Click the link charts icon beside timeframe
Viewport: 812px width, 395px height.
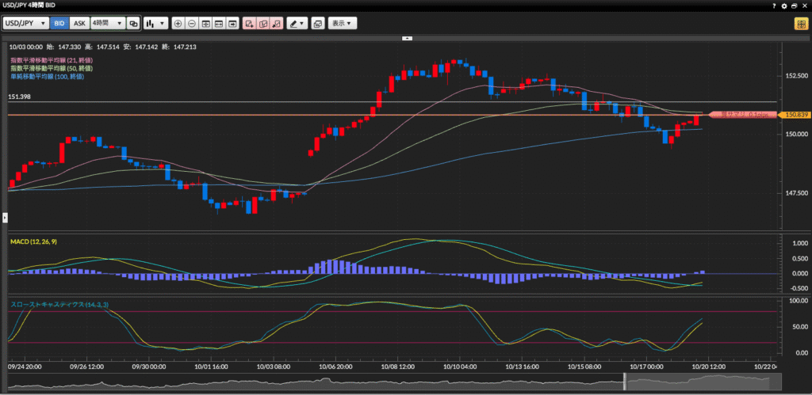(133, 24)
